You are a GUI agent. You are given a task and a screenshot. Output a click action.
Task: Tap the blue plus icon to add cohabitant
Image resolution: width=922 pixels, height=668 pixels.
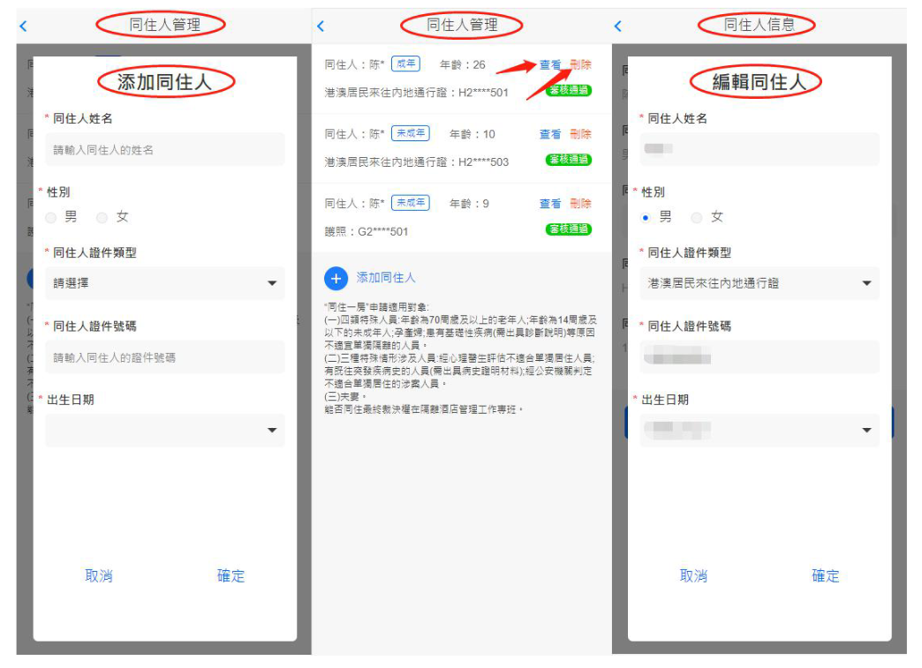(x=336, y=279)
